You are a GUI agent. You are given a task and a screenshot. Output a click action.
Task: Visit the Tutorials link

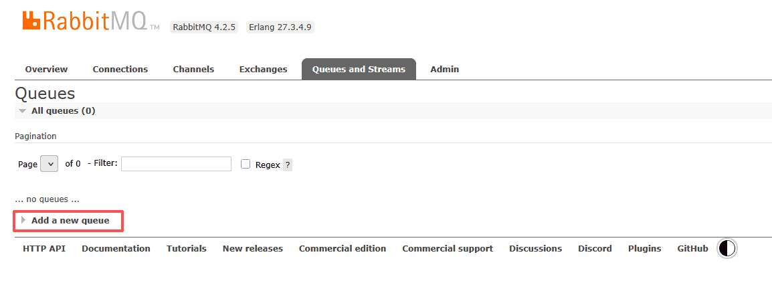(186, 249)
